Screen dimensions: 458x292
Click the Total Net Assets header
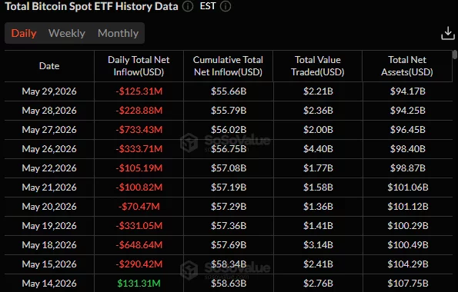[x=407, y=66]
